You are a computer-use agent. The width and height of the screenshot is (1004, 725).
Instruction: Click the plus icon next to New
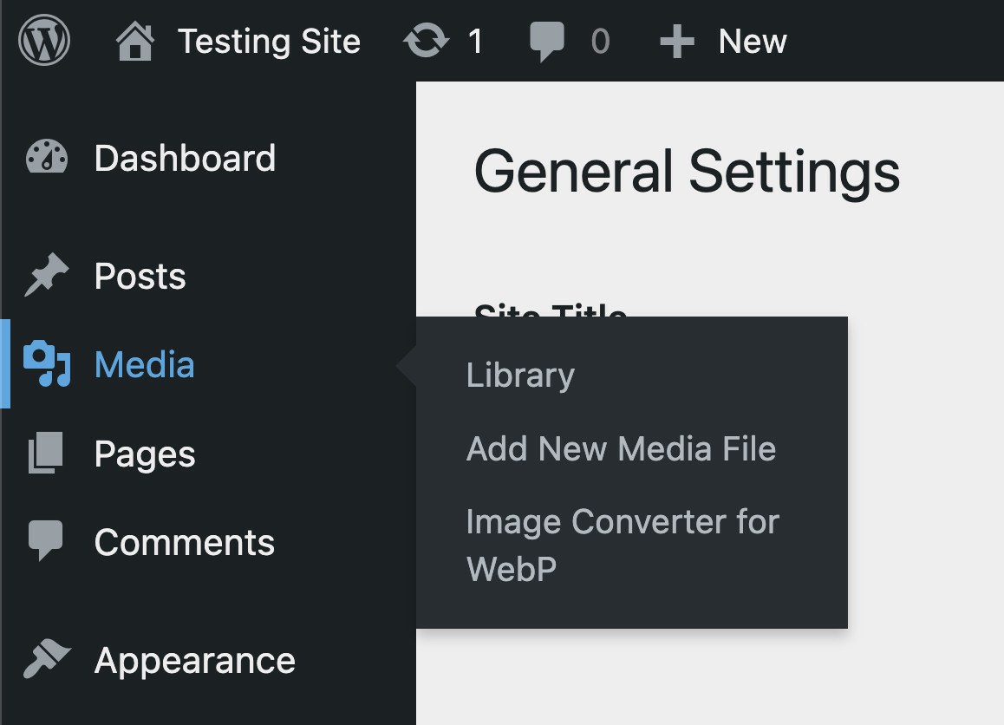point(676,42)
